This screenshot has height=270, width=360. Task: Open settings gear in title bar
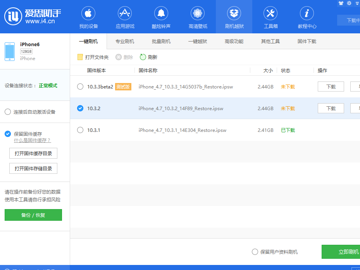tap(349, 3)
